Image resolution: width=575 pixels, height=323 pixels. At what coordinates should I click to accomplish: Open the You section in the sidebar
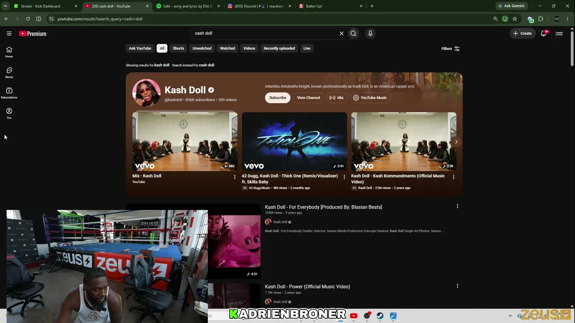(9, 113)
